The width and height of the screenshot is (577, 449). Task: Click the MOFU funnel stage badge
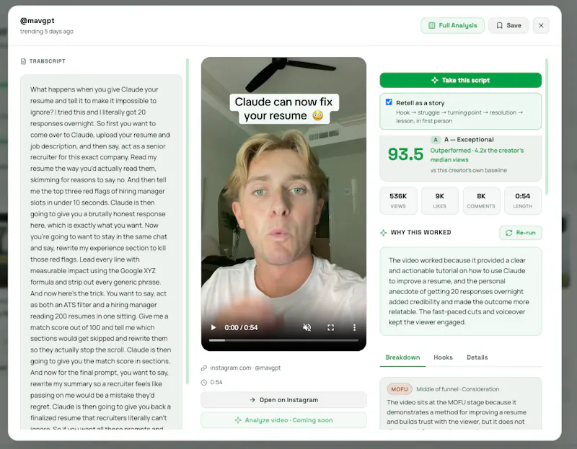[400, 389]
